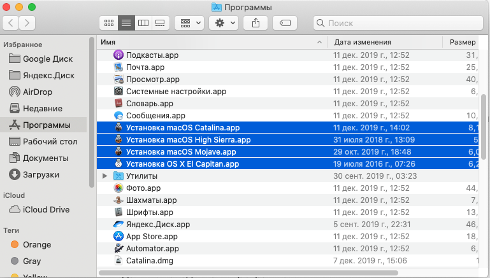Open the group-by arrangement dropdown
This screenshot has height=278, width=490.
tap(189, 23)
